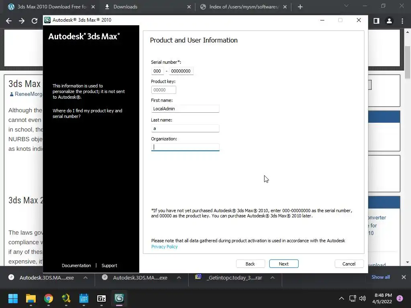
Task: Click the 3ds Max installer taskbar icon
Action: (119, 298)
